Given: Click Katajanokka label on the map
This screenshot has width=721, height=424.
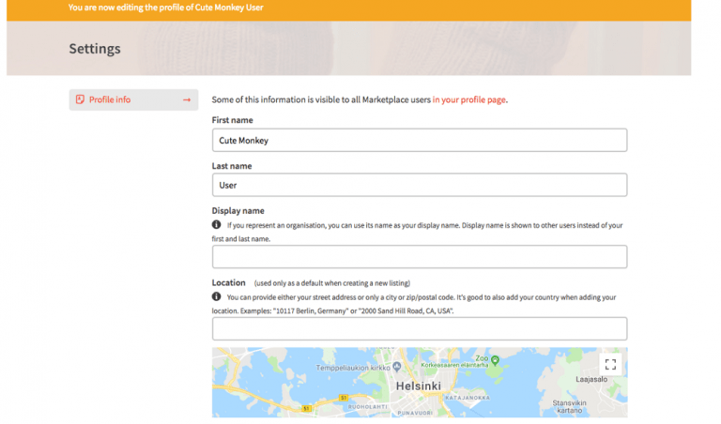Looking at the screenshot, I should click(x=468, y=398).
